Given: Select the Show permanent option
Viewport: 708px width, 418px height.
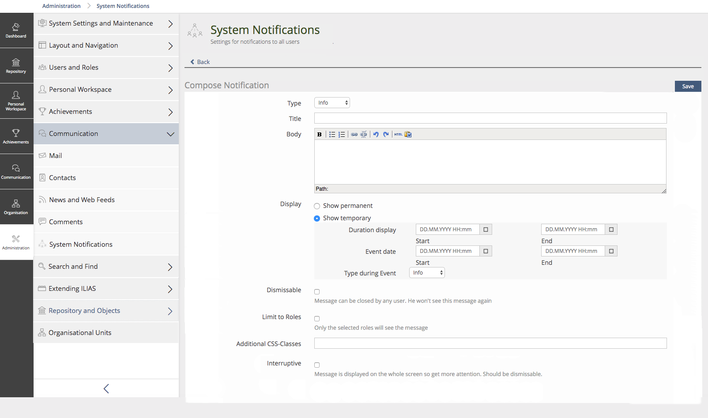Looking at the screenshot, I should (x=317, y=206).
